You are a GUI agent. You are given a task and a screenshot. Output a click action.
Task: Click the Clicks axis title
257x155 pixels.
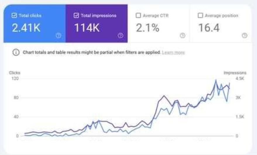[x=15, y=73]
